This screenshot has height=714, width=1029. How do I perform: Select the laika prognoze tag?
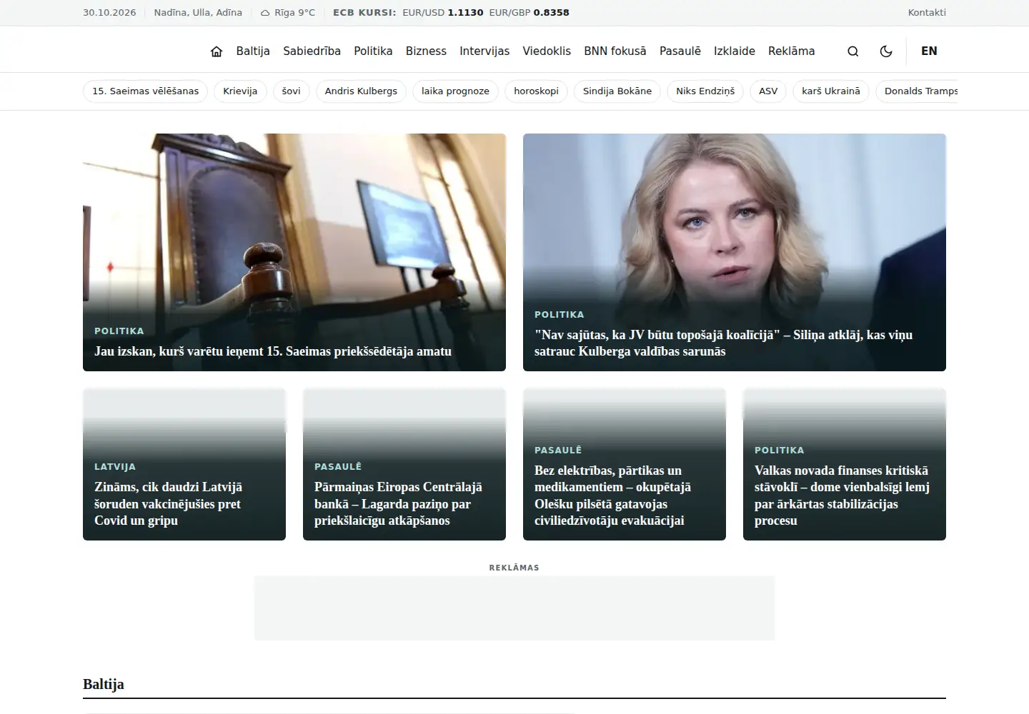point(455,91)
